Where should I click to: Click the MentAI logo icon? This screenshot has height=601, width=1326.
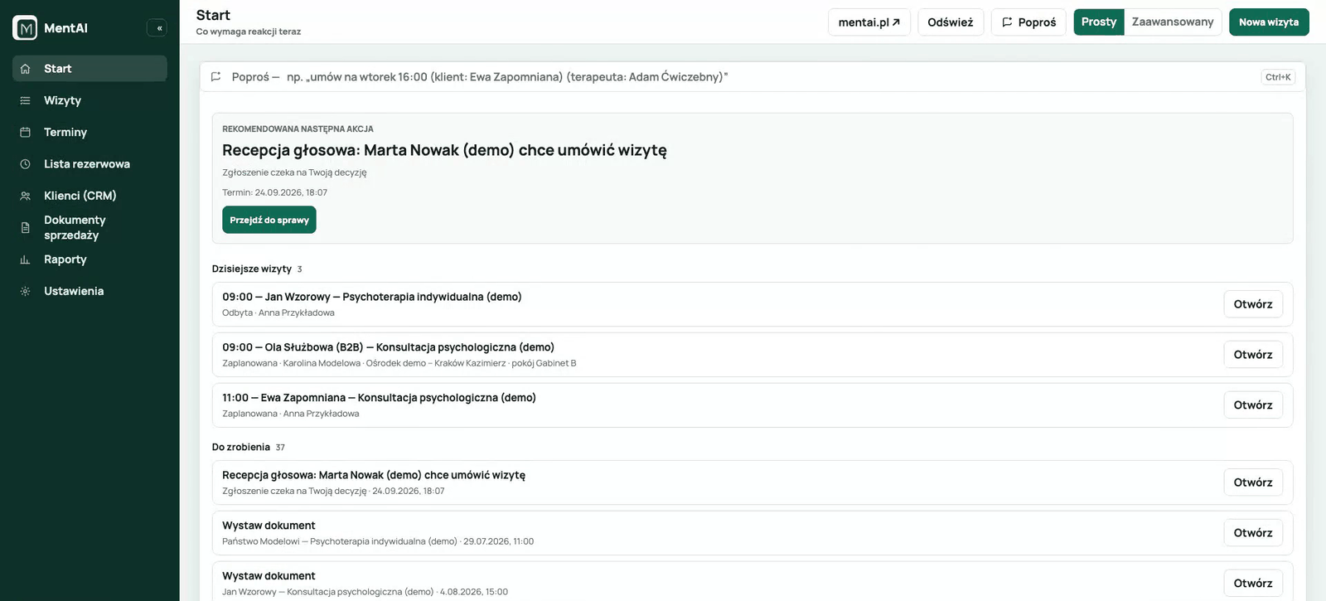25,28
